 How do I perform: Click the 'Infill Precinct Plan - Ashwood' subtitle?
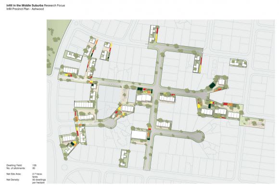pos(25,9)
